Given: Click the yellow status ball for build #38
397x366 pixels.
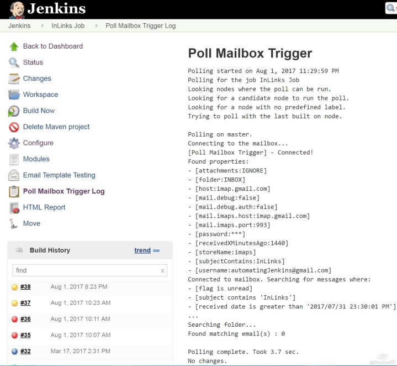Looking at the screenshot, I should (x=15, y=287).
